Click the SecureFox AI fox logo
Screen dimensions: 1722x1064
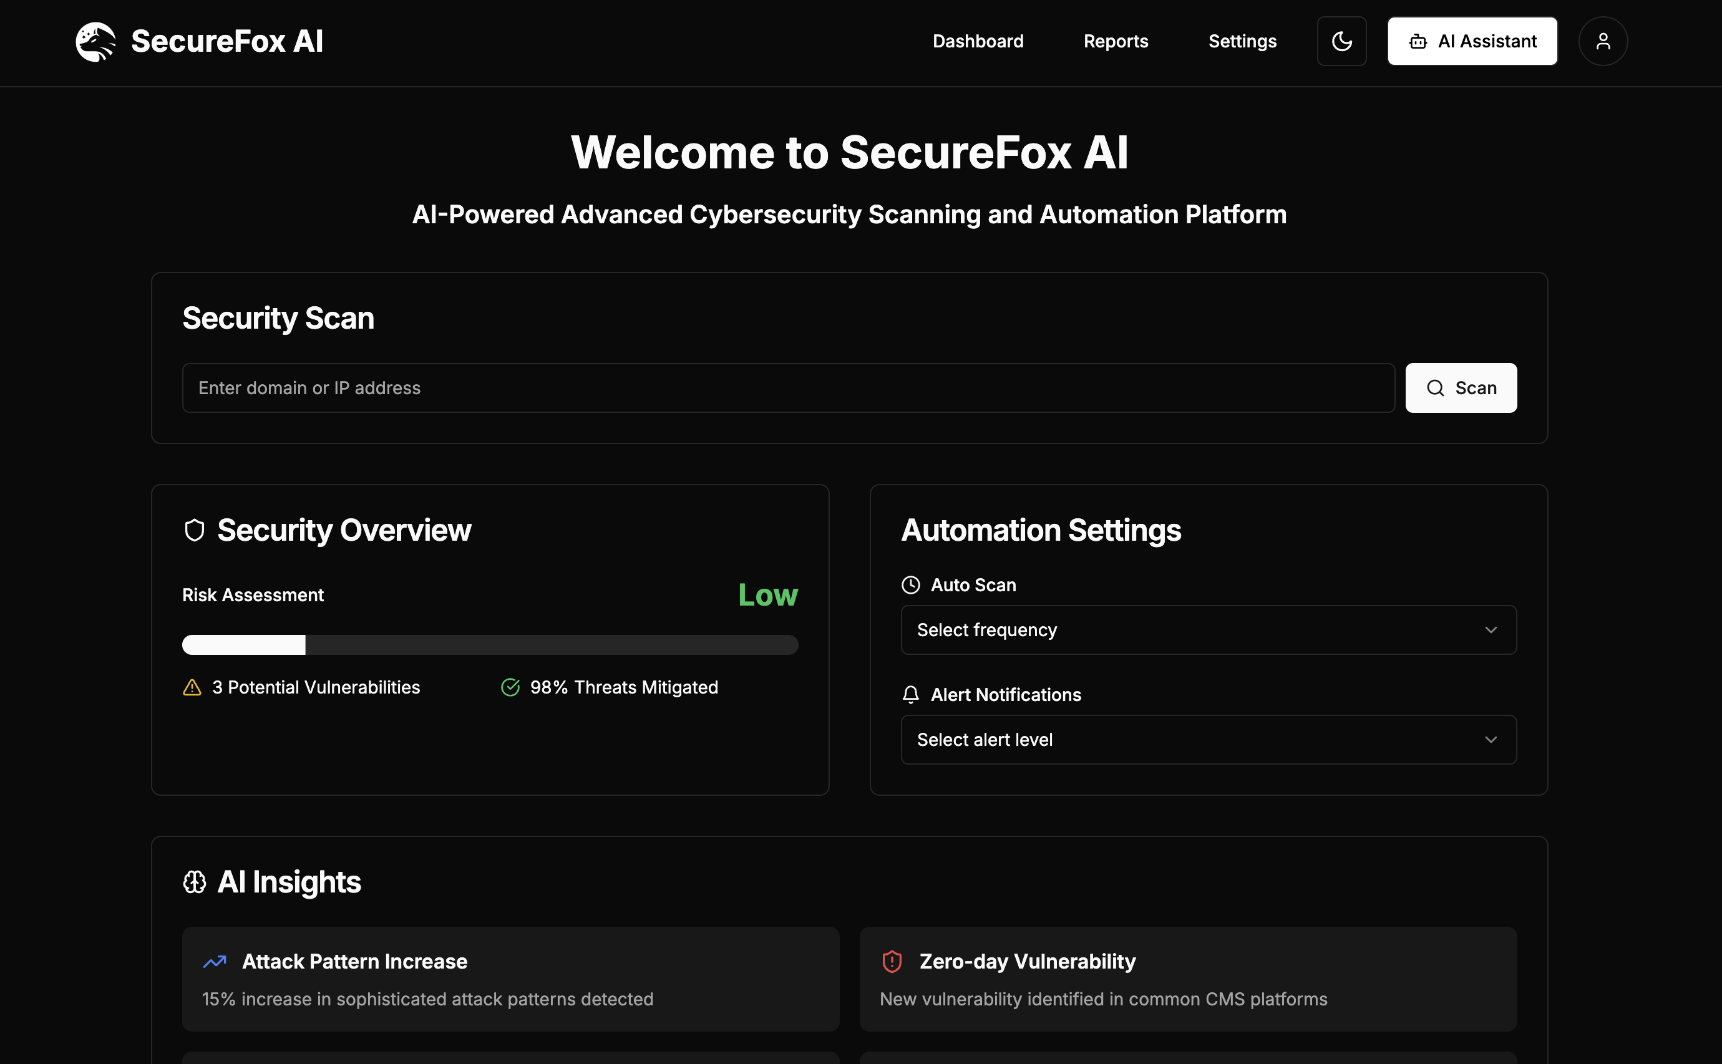(x=95, y=42)
